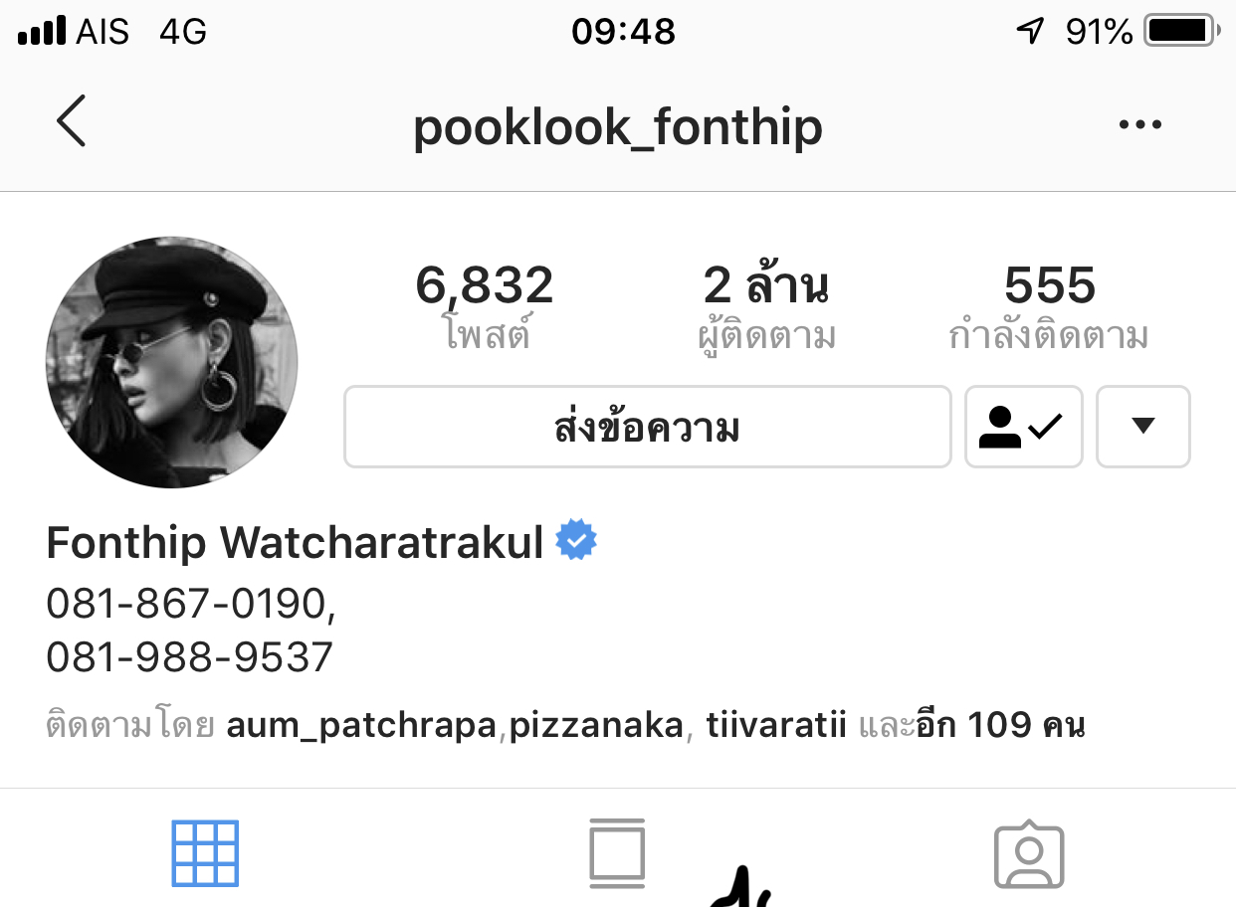Expand suggested accounts with down arrow
1236x907 pixels.
pyautogui.click(x=1143, y=427)
